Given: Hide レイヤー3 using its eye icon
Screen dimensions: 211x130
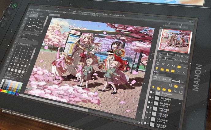Looking at the screenshot, I should 149,102.
